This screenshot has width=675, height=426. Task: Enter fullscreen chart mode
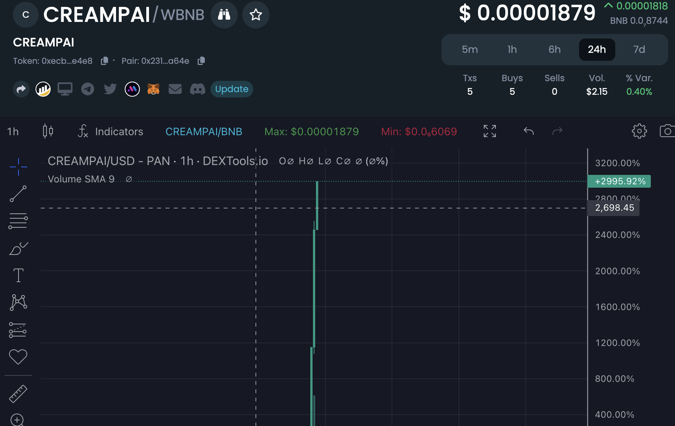click(x=490, y=131)
